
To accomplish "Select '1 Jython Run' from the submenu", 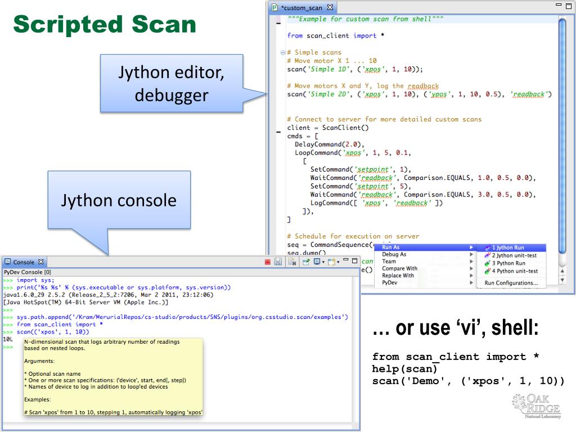I will [x=510, y=247].
